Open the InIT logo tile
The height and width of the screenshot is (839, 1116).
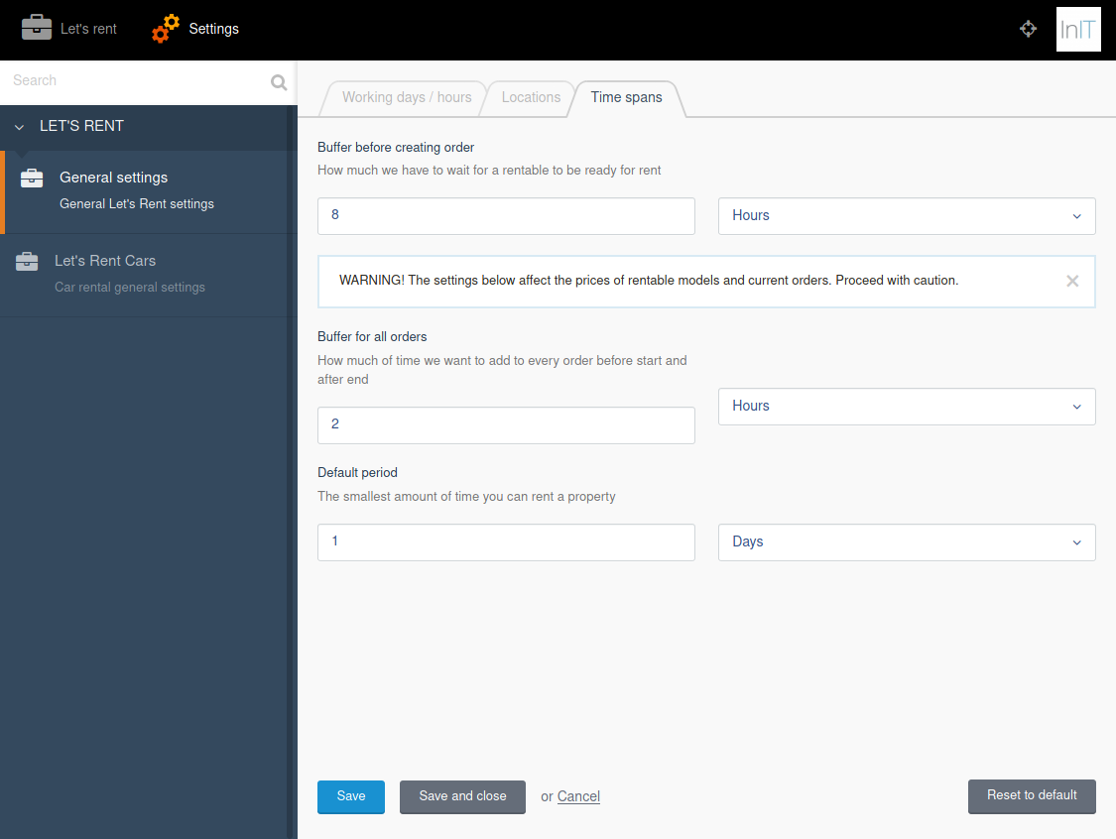click(x=1078, y=29)
